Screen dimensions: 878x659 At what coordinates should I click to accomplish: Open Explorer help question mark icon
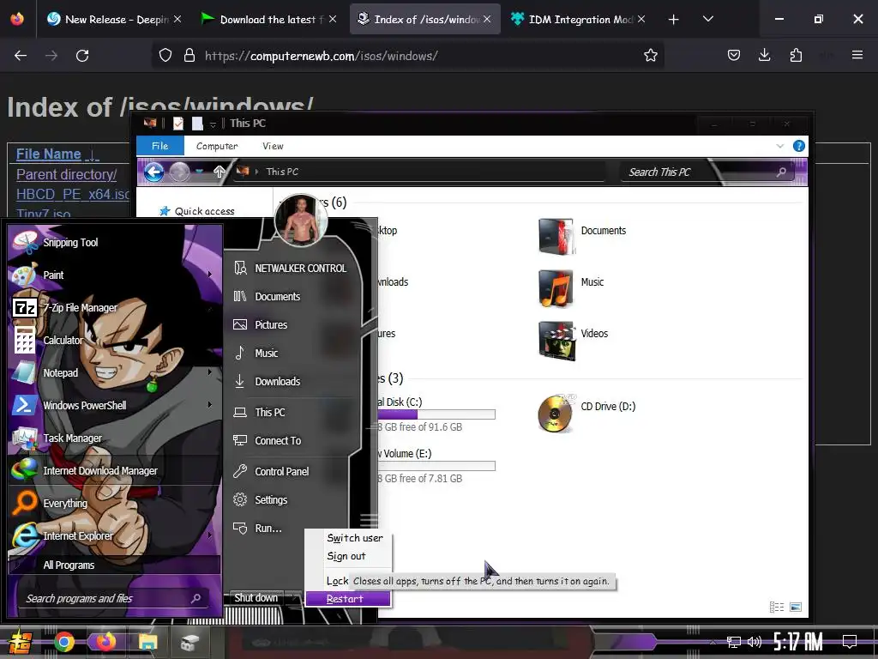[x=799, y=146]
